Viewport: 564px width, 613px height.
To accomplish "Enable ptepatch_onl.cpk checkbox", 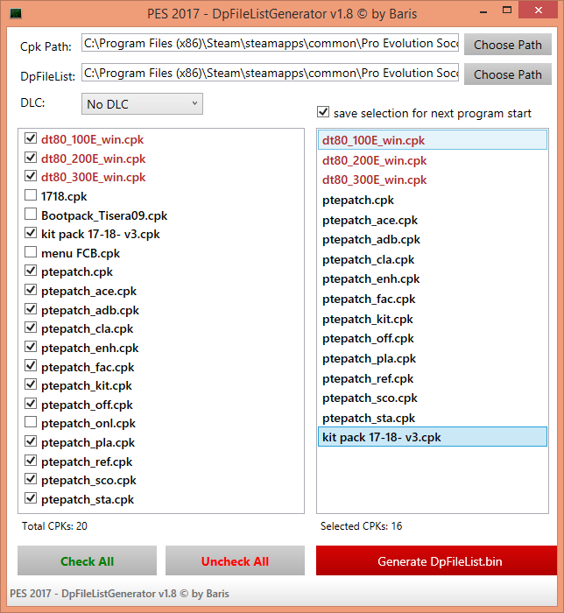I will [31, 422].
